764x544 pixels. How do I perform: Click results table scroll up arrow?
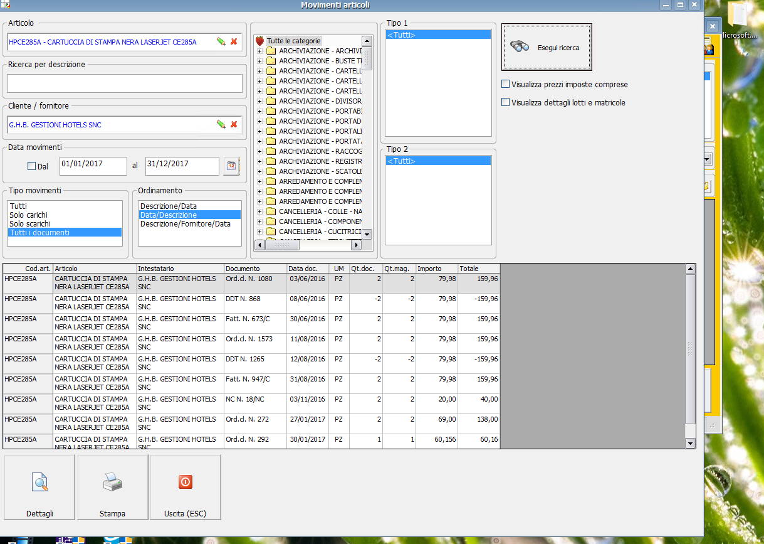(690, 269)
